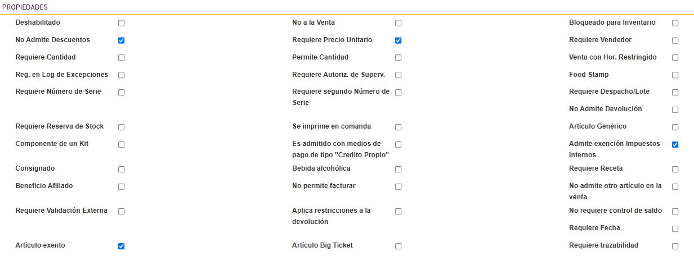Tick the Requiere Vendedor checkbox

pyautogui.click(x=675, y=40)
